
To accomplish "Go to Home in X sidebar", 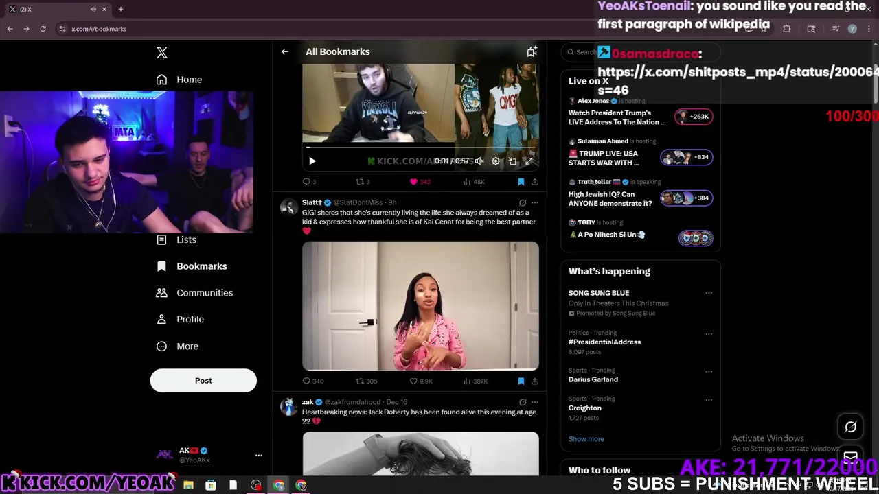I will coord(179,80).
